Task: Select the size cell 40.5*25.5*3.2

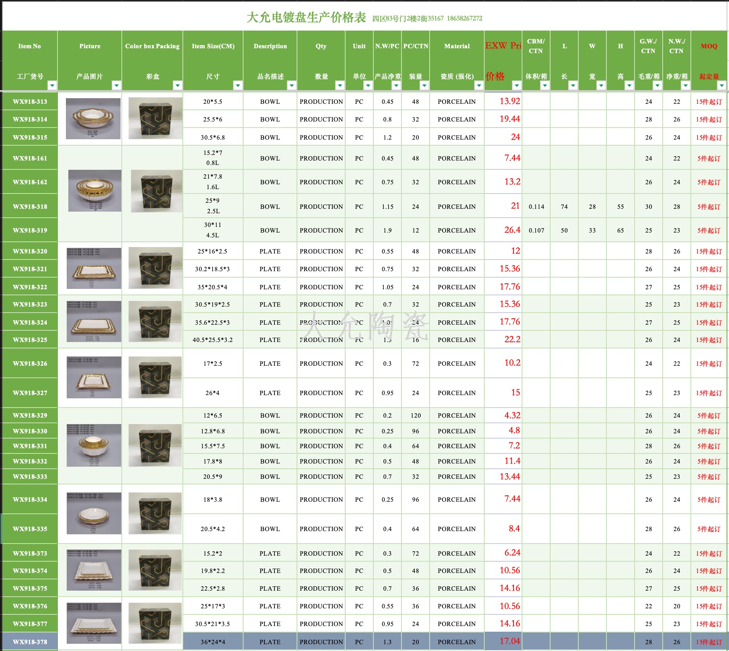Action: (213, 340)
